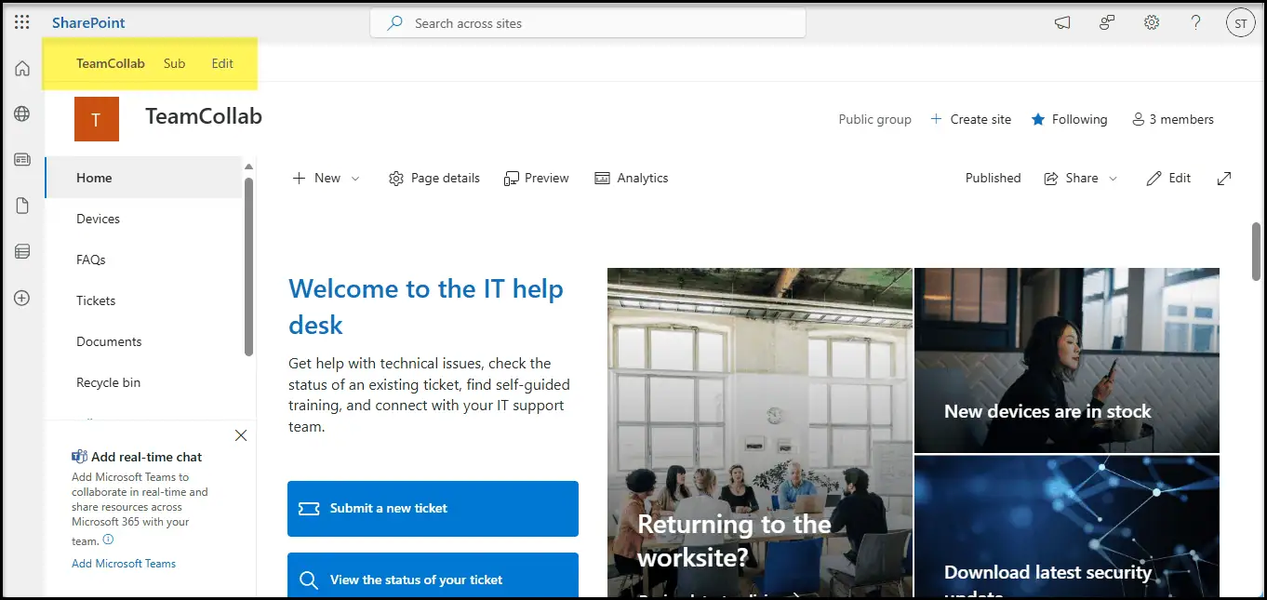The height and width of the screenshot is (600, 1267).
Task: Open the Settings gear icon
Action: coord(1152,22)
